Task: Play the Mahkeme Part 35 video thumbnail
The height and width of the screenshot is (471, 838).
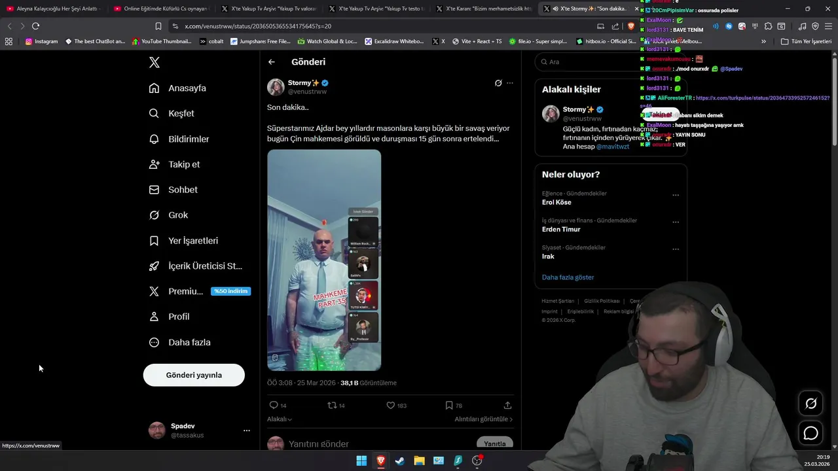Action: tap(324, 260)
